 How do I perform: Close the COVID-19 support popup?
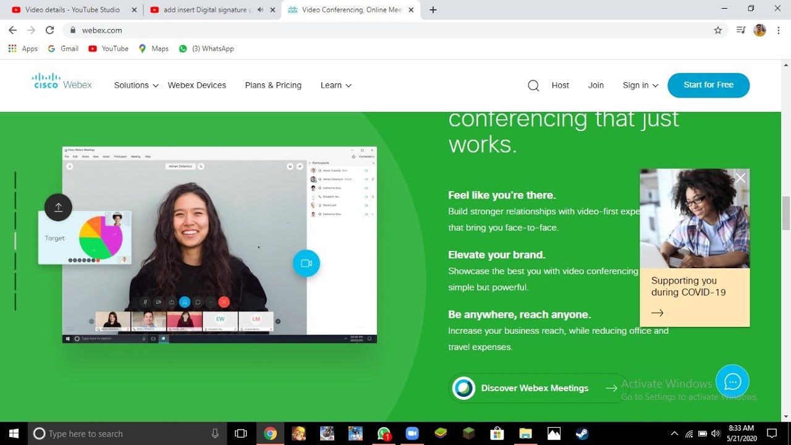[x=740, y=178]
